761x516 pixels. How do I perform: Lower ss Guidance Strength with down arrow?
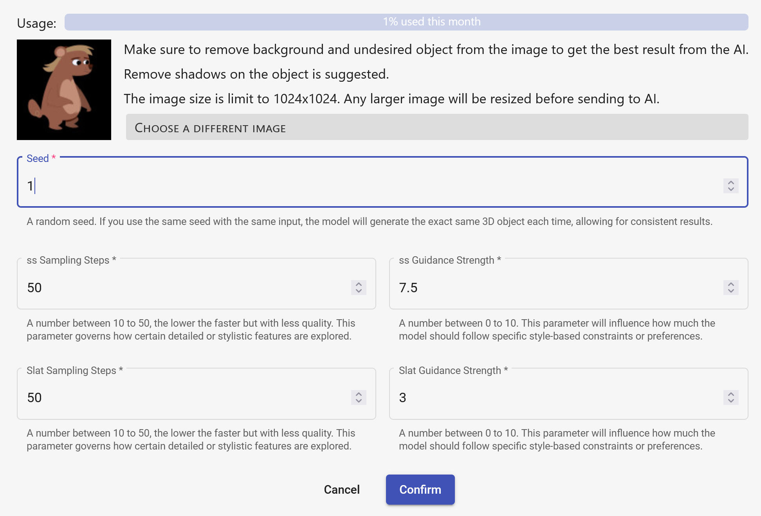click(731, 291)
